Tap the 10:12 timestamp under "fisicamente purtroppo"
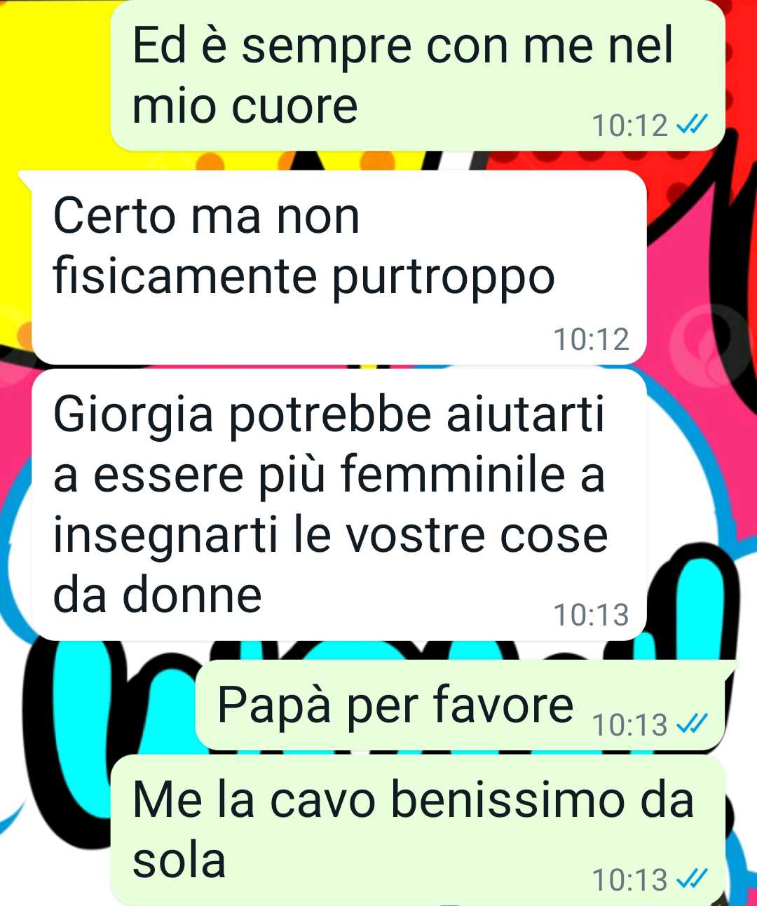Screen dimensions: 757x906 click(x=591, y=339)
